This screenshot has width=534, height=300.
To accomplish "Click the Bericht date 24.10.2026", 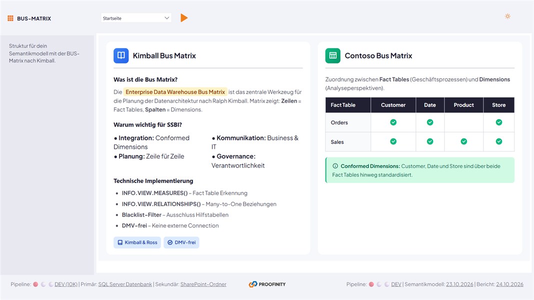I will coord(510,284).
